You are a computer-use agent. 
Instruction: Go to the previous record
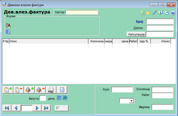pyautogui.click(x=16, y=108)
